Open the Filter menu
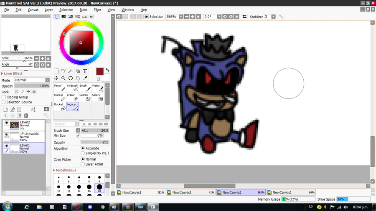The image size is (376, 211). pos(97,10)
